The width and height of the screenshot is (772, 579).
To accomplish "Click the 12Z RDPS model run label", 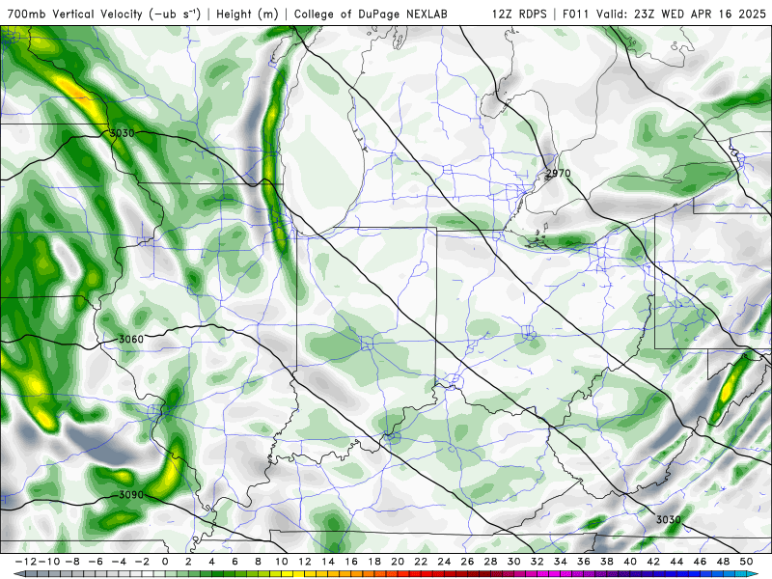I will coord(519,14).
